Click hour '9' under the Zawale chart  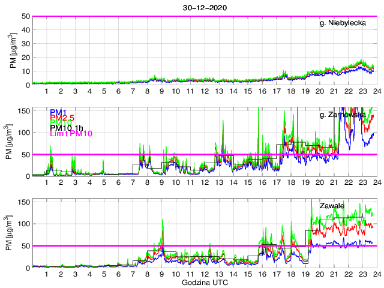pos(161,274)
